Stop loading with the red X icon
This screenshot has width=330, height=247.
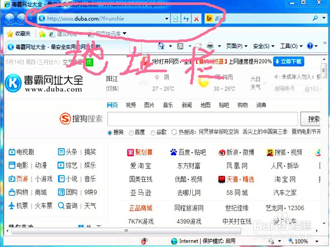coord(196,19)
